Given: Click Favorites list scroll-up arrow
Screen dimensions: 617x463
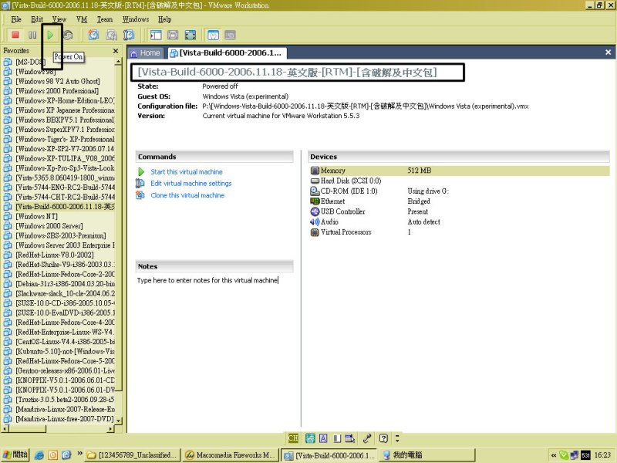Looking at the screenshot, I should 119,62.
